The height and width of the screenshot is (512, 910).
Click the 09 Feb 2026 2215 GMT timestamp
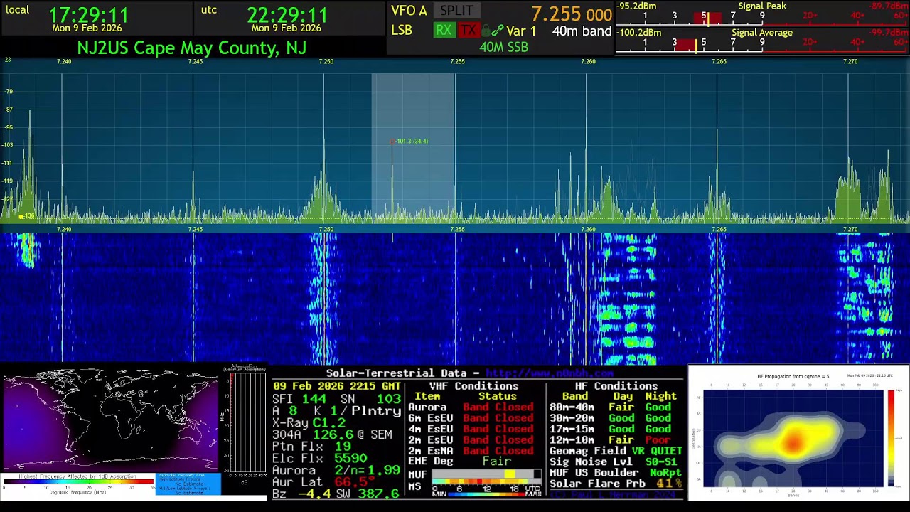(x=336, y=386)
